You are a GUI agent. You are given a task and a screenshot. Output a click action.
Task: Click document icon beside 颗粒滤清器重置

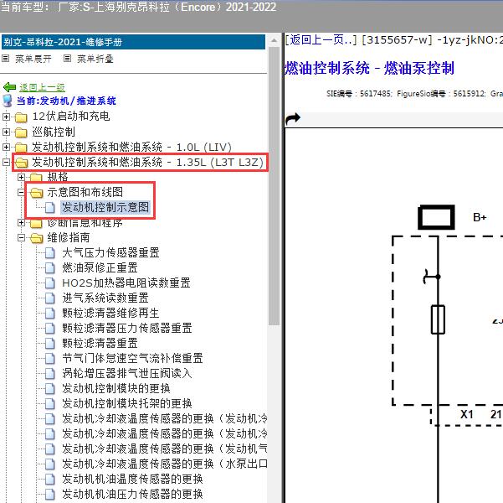pos(49,344)
